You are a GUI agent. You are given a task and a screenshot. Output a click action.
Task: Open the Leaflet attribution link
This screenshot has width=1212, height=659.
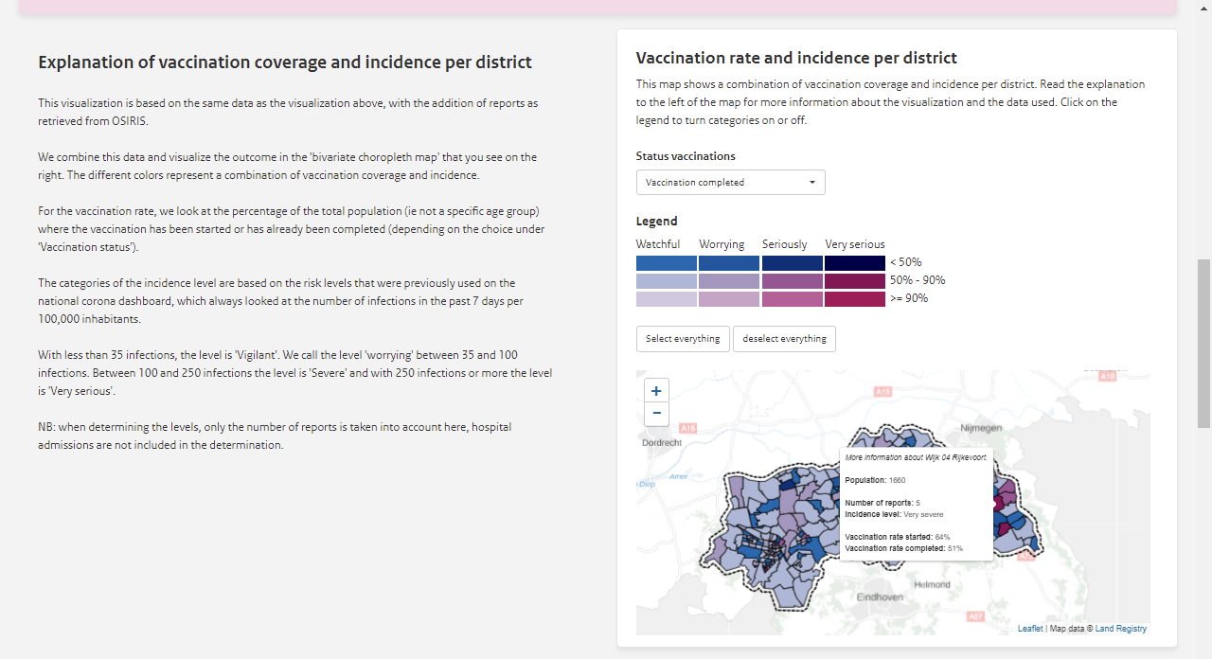(x=1030, y=628)
